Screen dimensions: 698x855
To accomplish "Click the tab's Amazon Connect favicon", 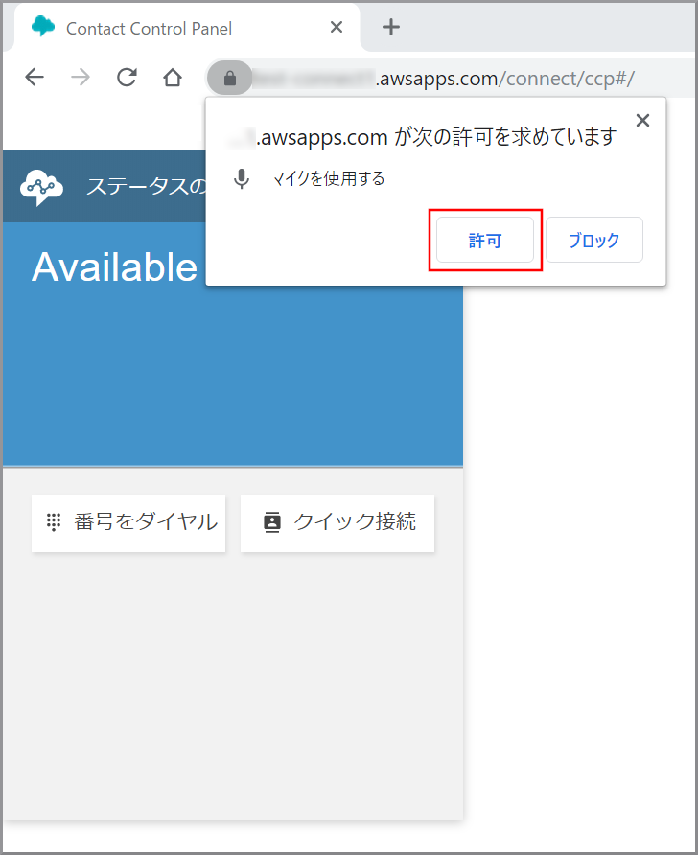I will coord(43,26).
